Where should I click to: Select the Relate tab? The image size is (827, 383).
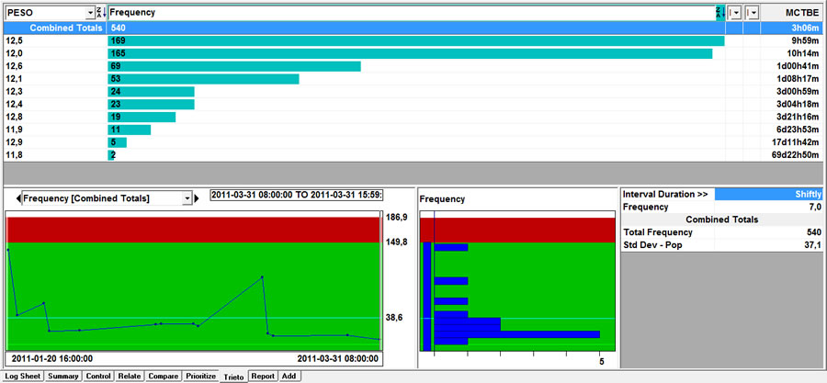click(130, 377)
